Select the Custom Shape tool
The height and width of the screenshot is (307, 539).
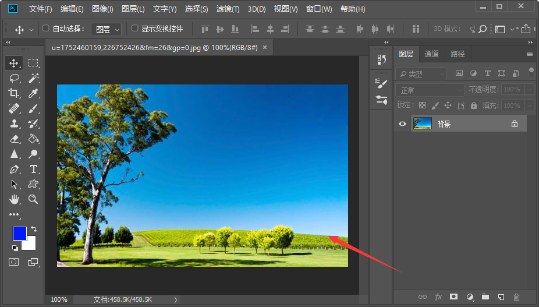tap(33, 184)
